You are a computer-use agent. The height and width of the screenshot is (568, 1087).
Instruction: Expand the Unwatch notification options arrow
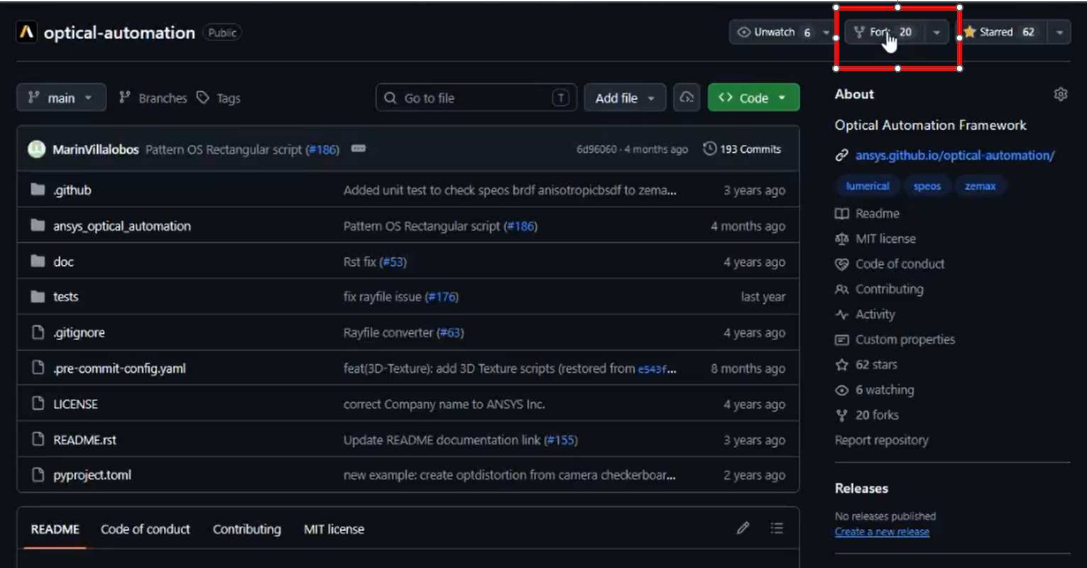tap(826, 32)
